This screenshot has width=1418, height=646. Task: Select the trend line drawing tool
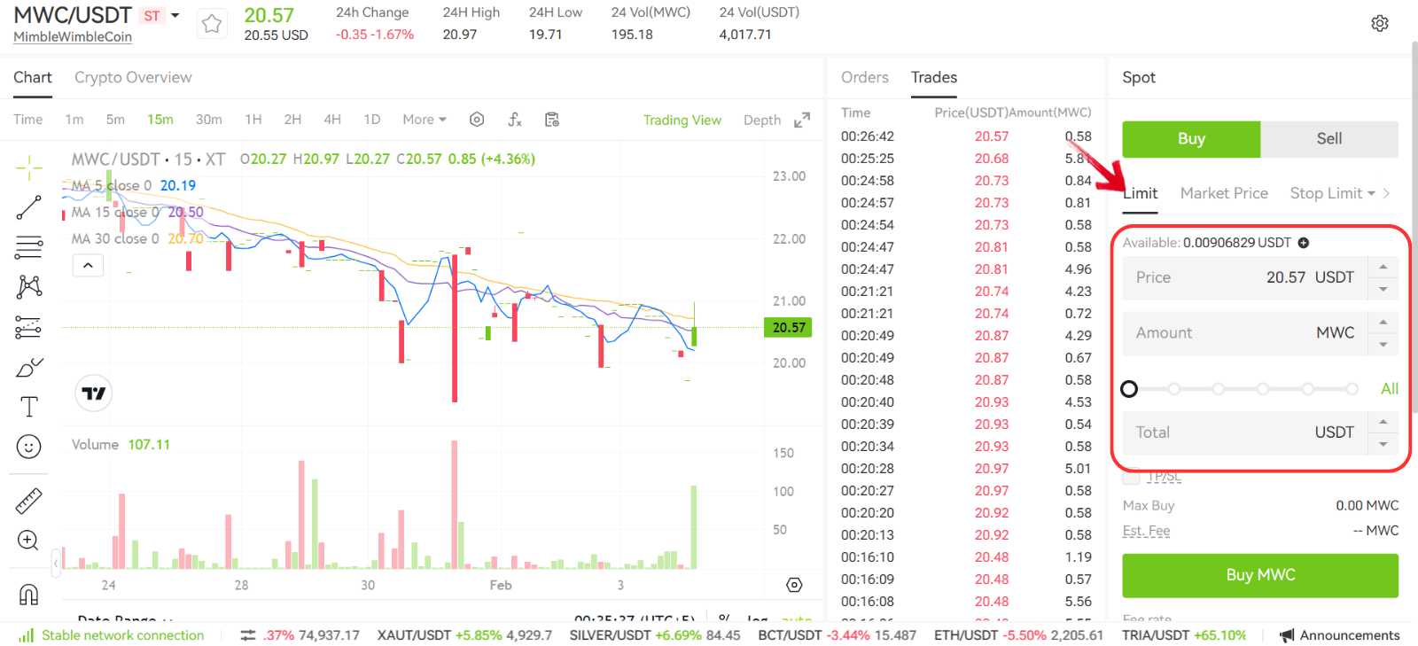point(28,207)
